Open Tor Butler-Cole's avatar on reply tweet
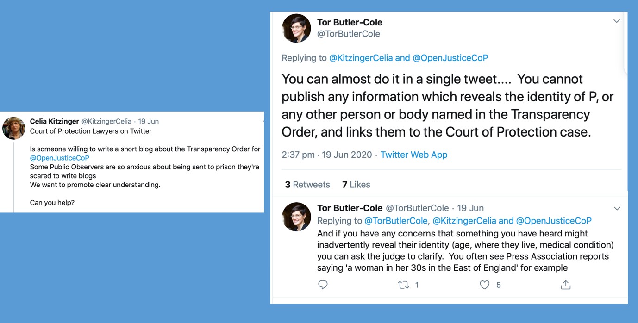This screenshot has height=323, width=638. coord(296,217)
